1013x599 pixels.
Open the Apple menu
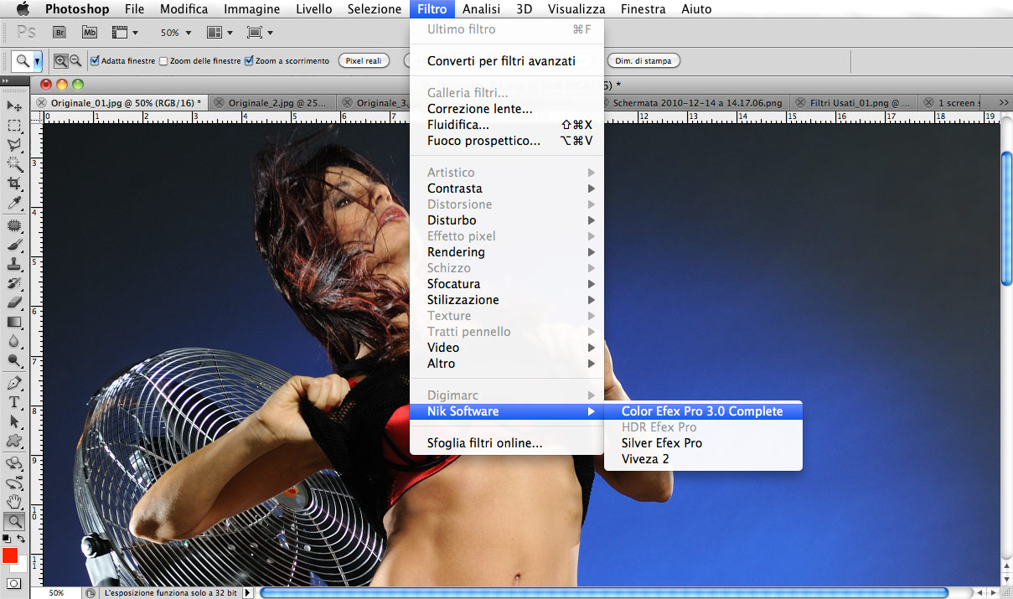(22, 9)
